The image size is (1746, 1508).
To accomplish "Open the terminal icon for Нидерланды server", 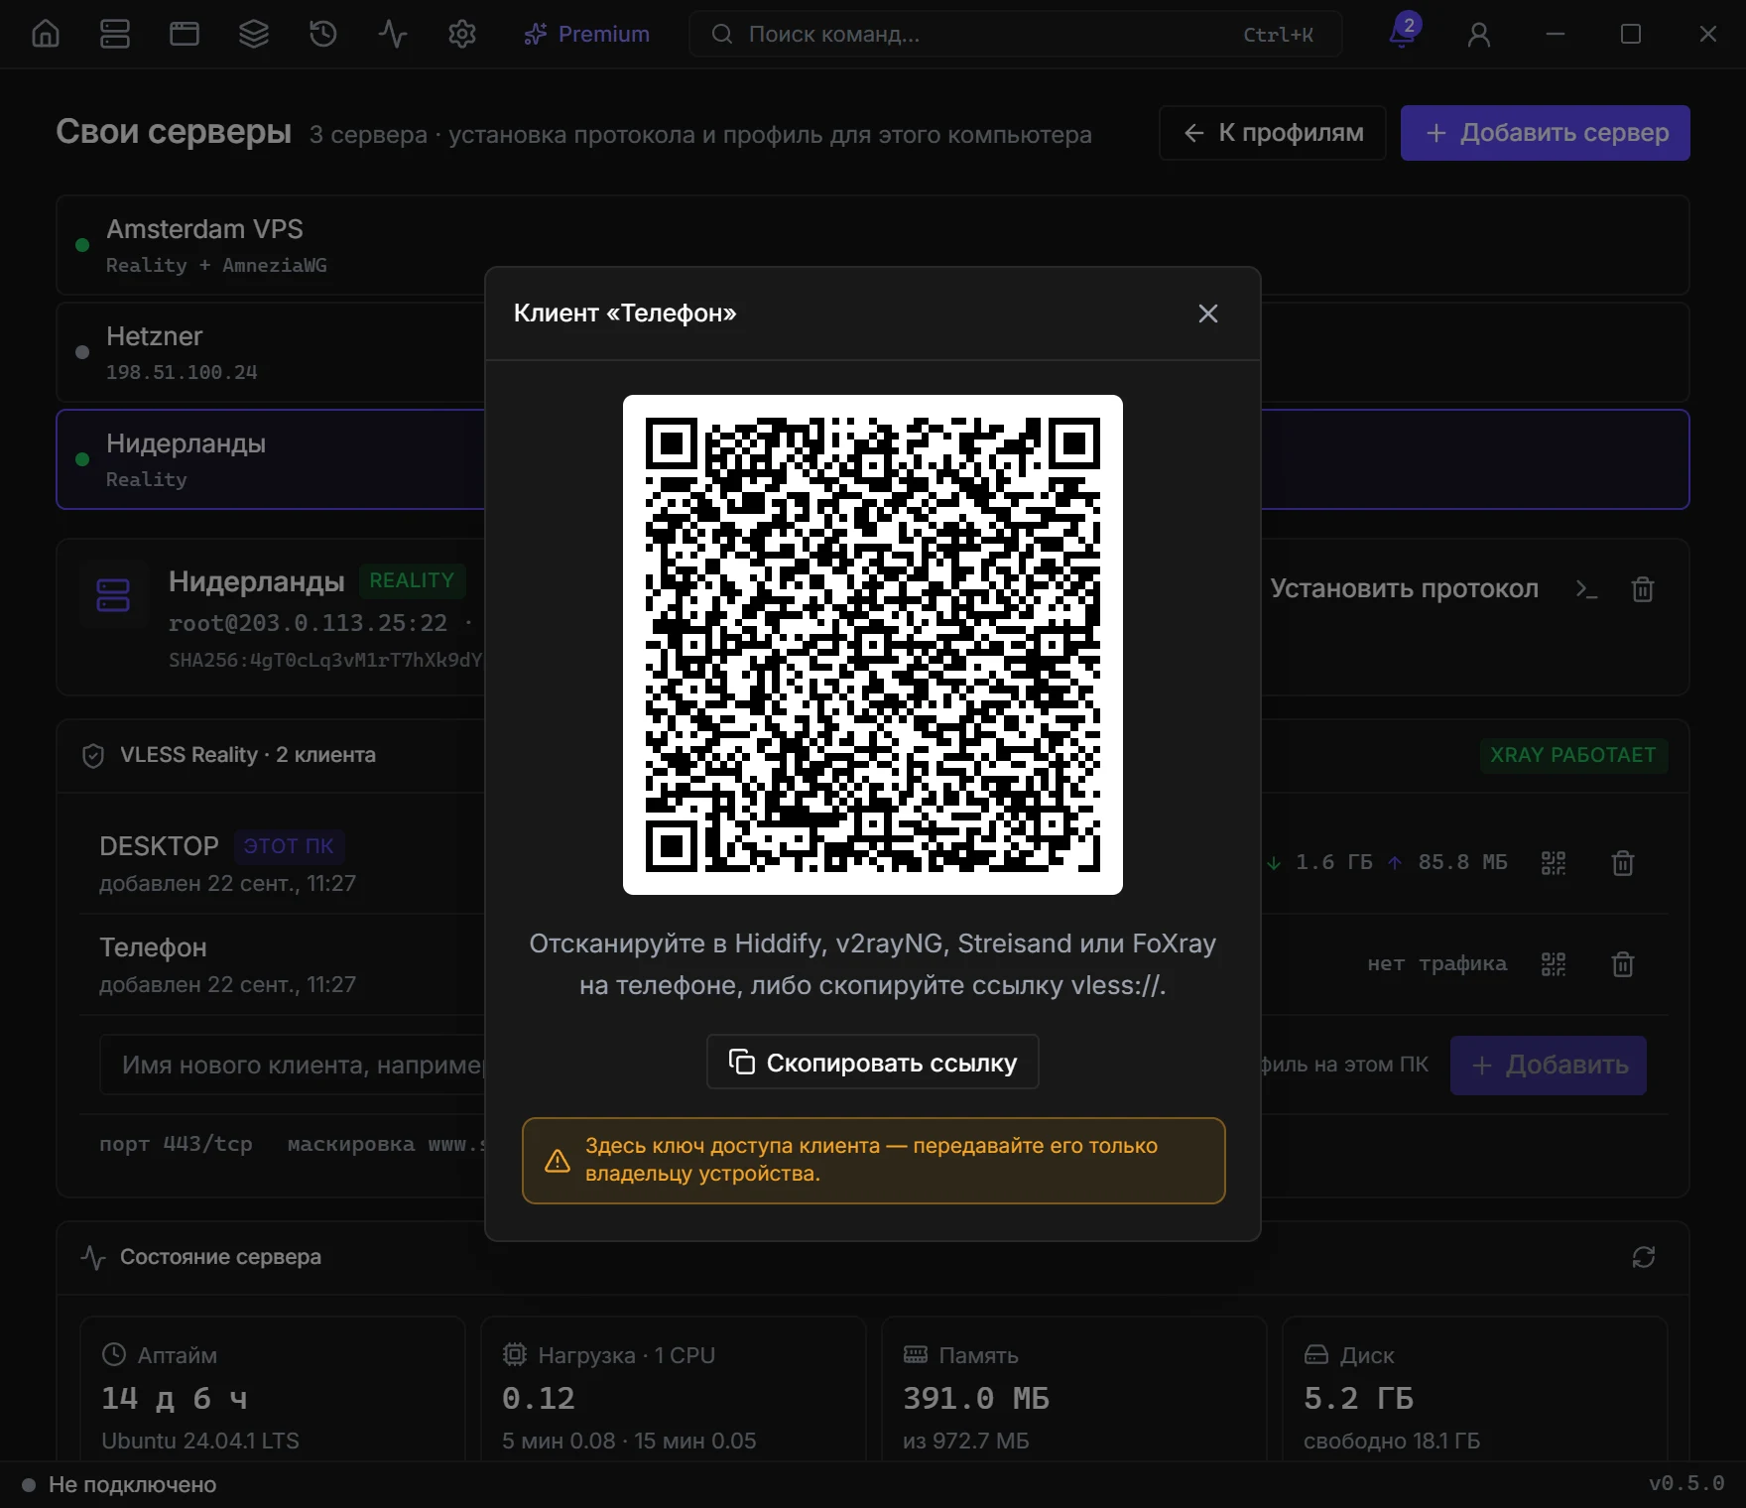I will [1587, 589].
